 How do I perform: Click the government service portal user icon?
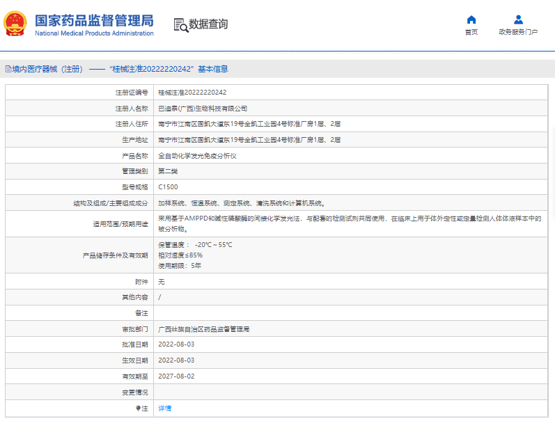[518, 19]
